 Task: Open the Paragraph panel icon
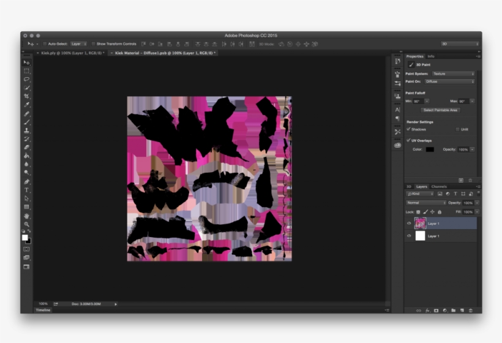pyautogui.click(x=397, y=118)
